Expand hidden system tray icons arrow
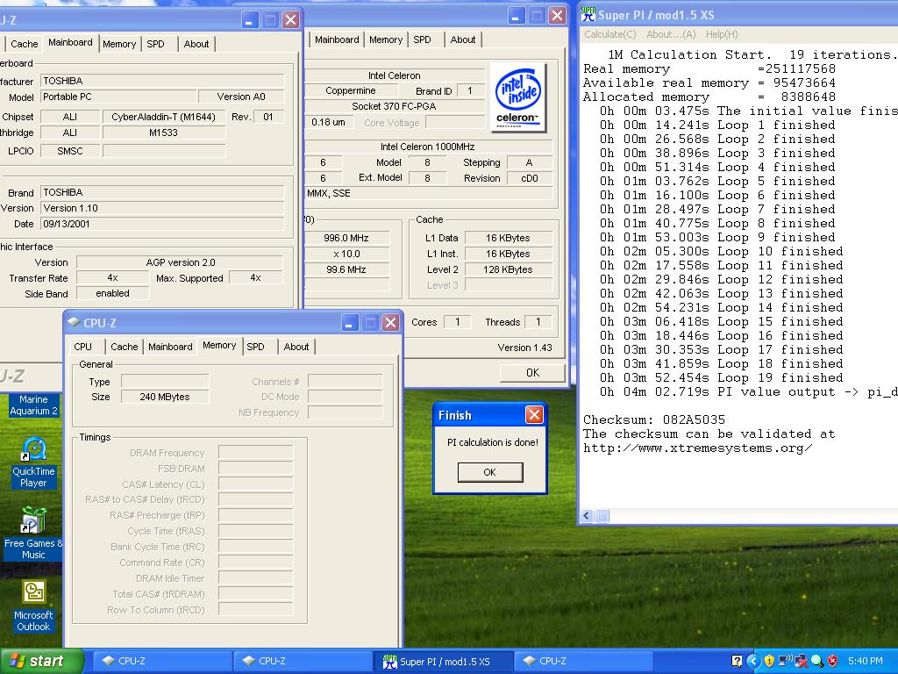Screen dimensions: 898x674 tap(753, 661)
